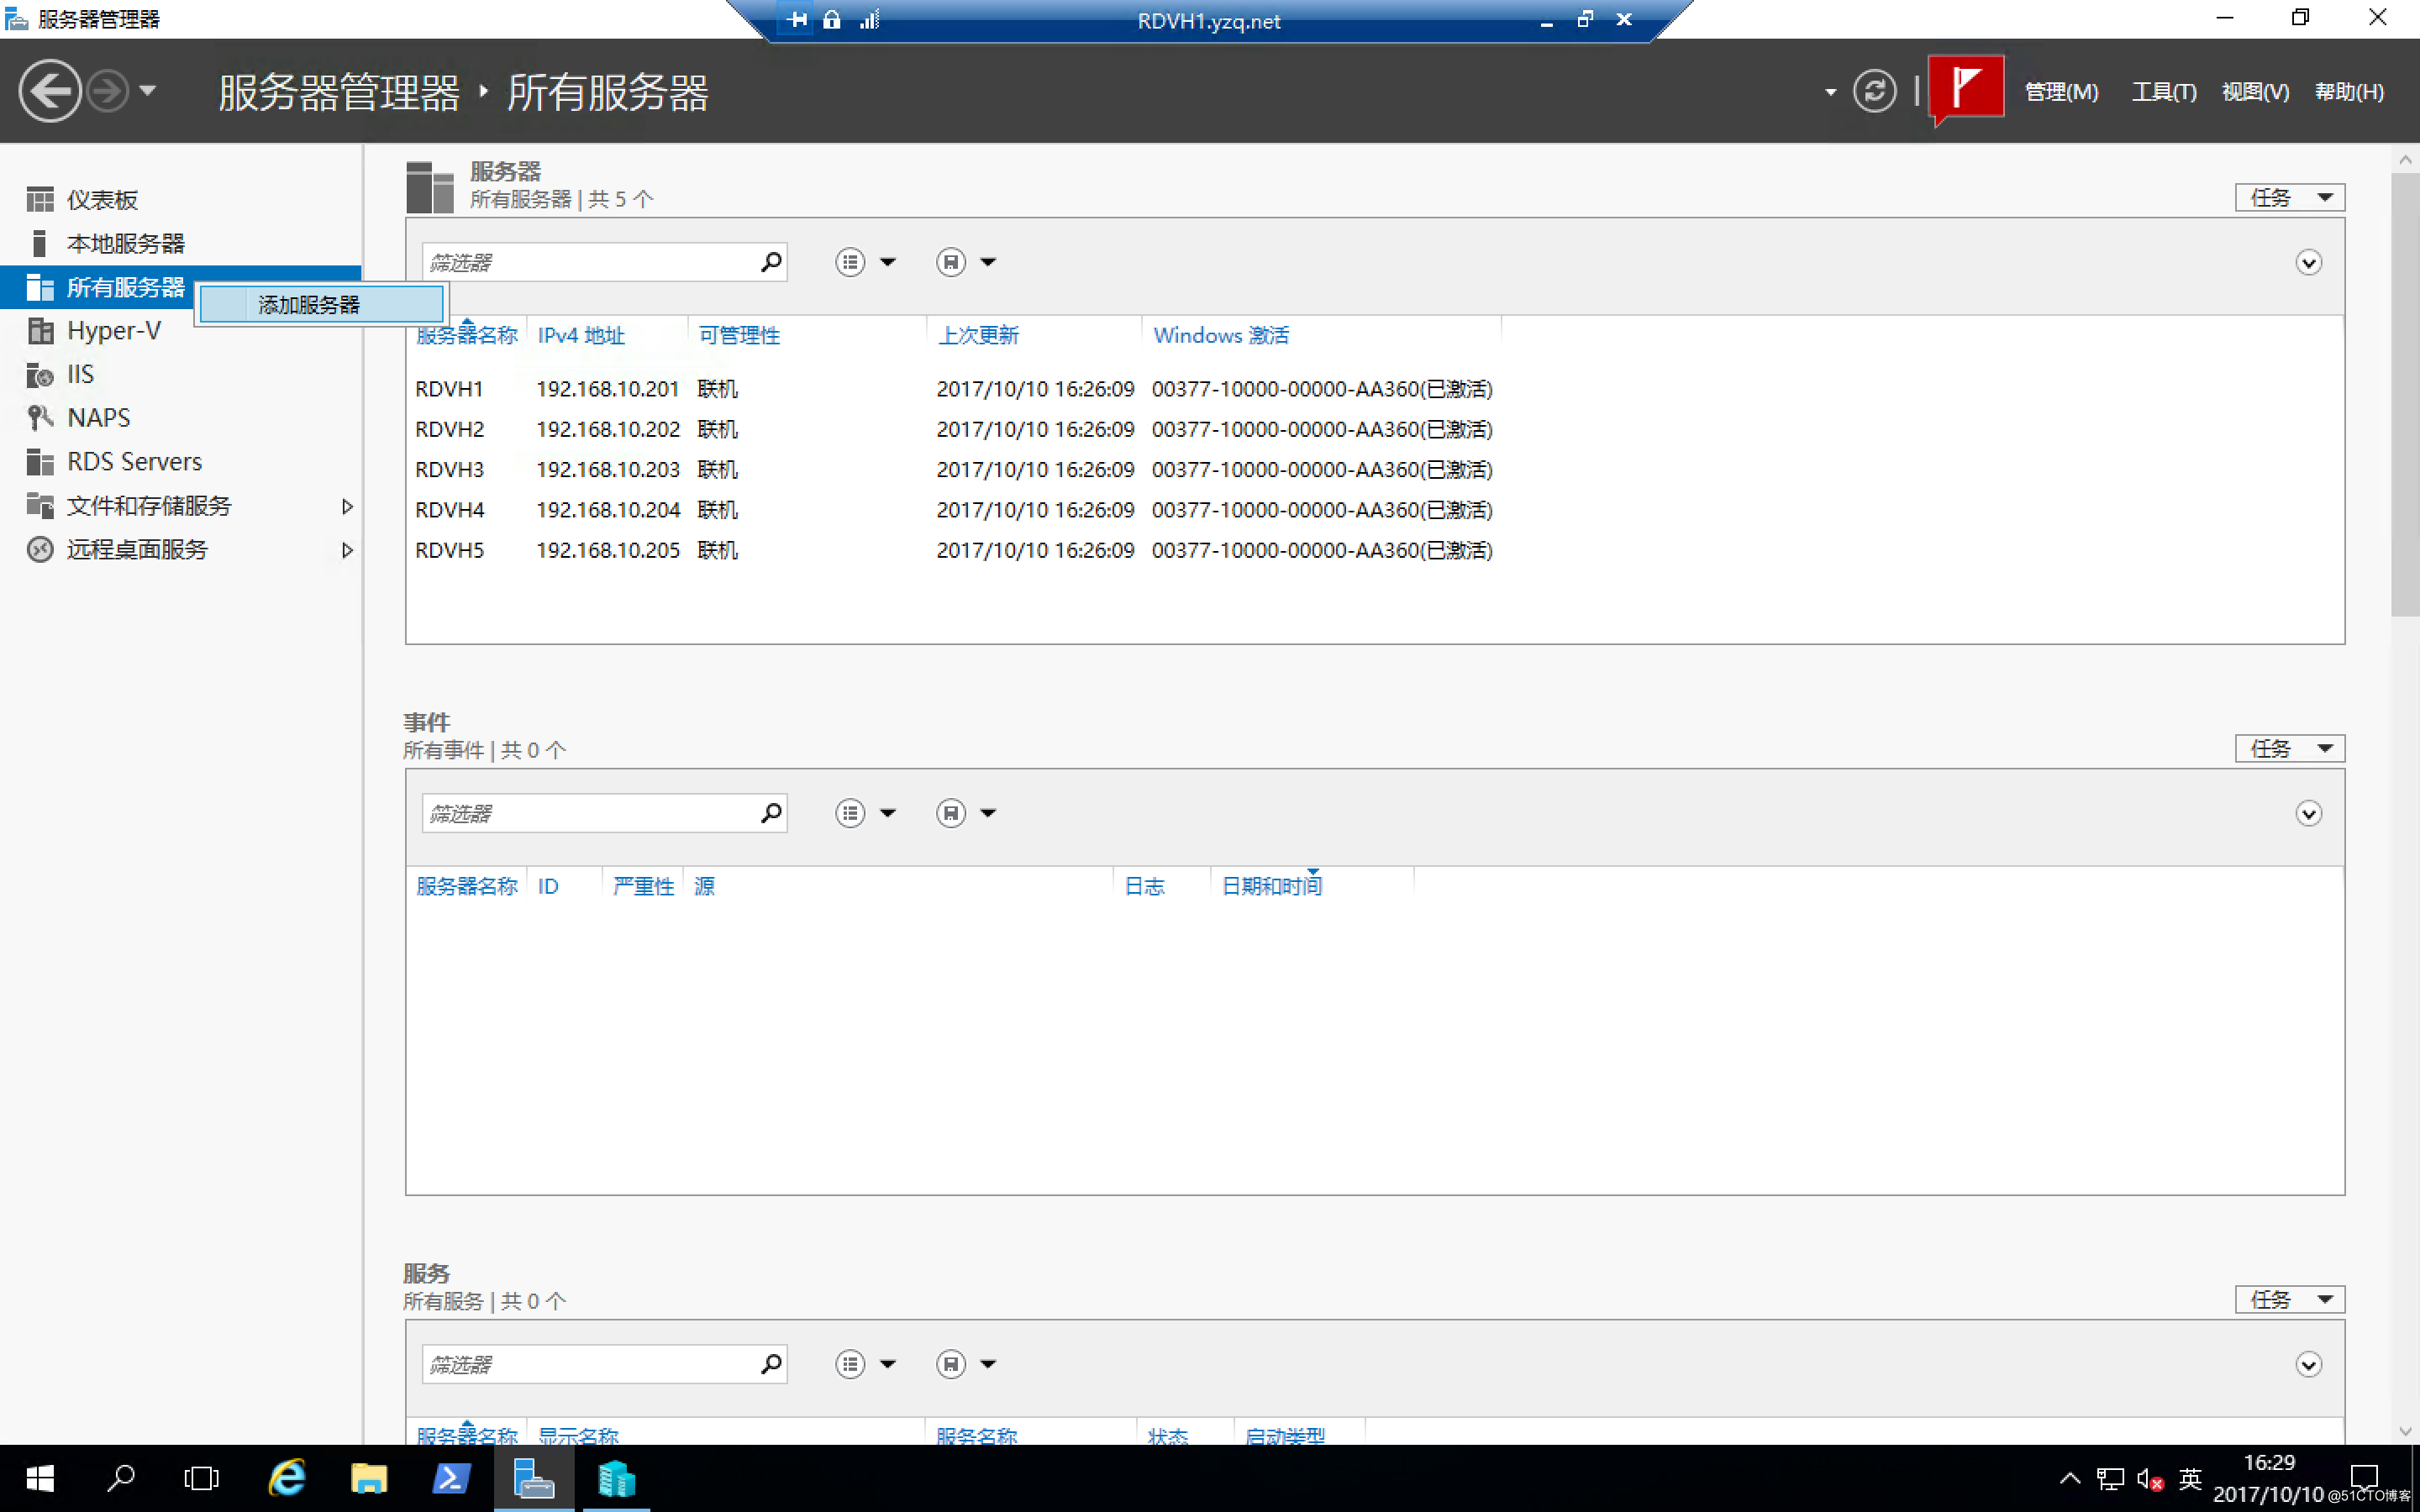Open the IIS role page

click(80, 374)
